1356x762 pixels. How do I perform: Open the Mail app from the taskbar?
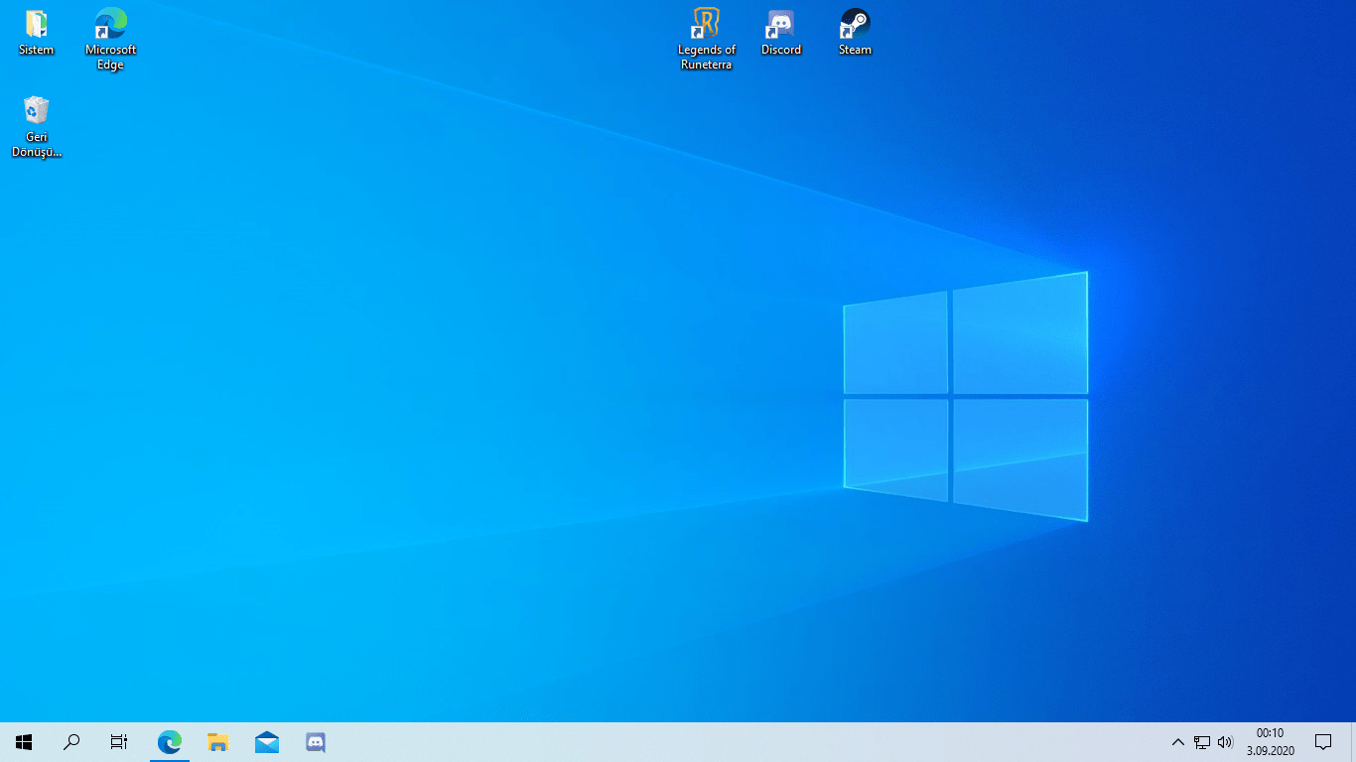click(267, 742)
